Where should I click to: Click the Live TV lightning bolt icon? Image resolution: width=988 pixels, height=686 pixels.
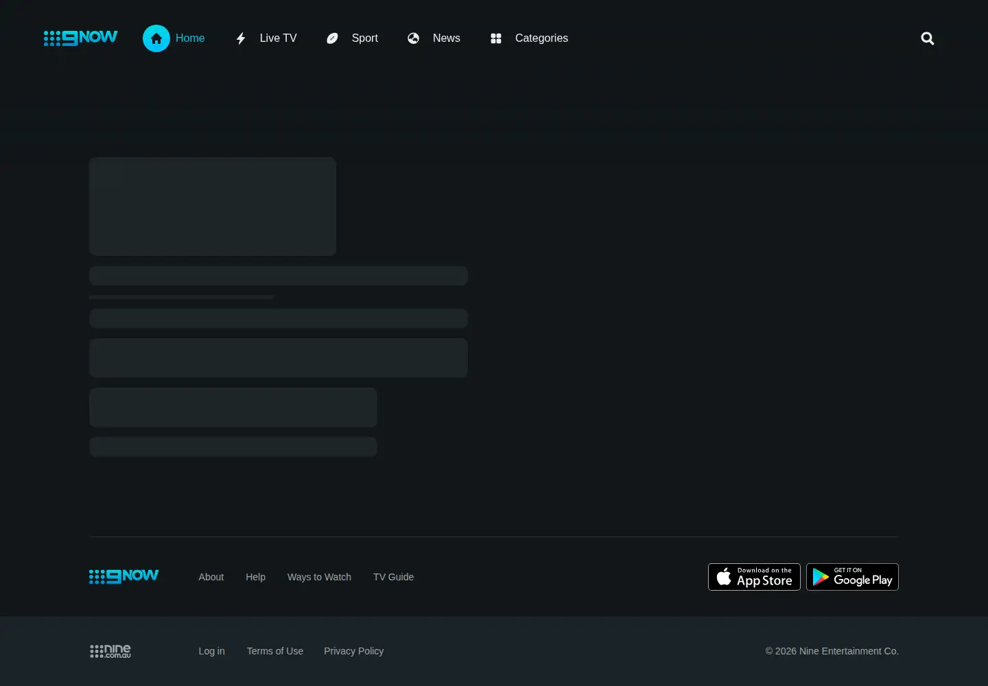click(x=241, y=38)
